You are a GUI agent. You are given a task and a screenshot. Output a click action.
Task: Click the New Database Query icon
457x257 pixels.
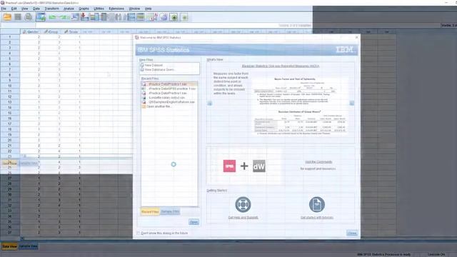pos(142,70)
